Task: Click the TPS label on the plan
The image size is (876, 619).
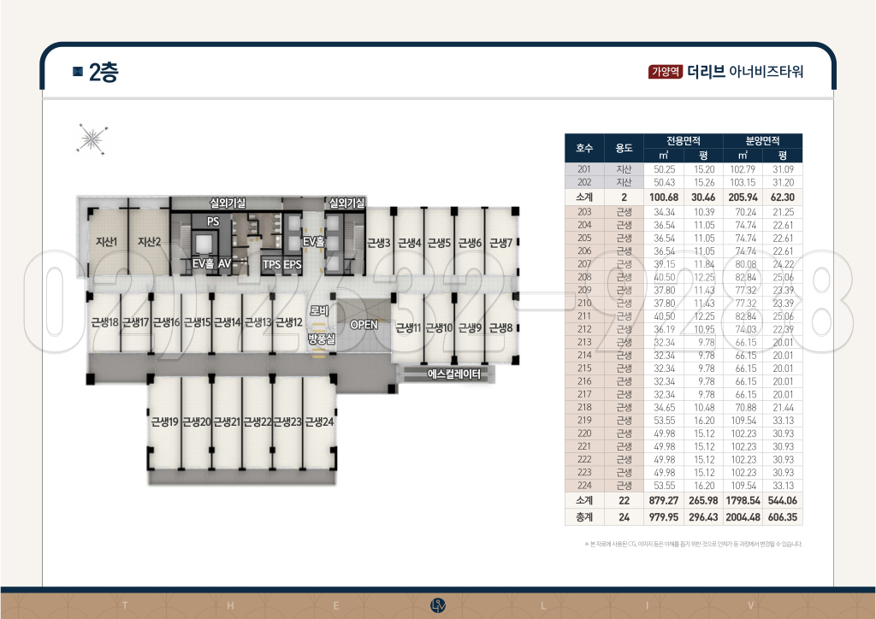Action: coord(271,264)
